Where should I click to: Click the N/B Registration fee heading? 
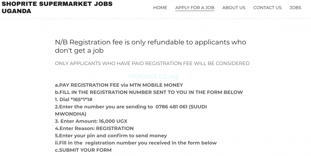tap(150, 46)
